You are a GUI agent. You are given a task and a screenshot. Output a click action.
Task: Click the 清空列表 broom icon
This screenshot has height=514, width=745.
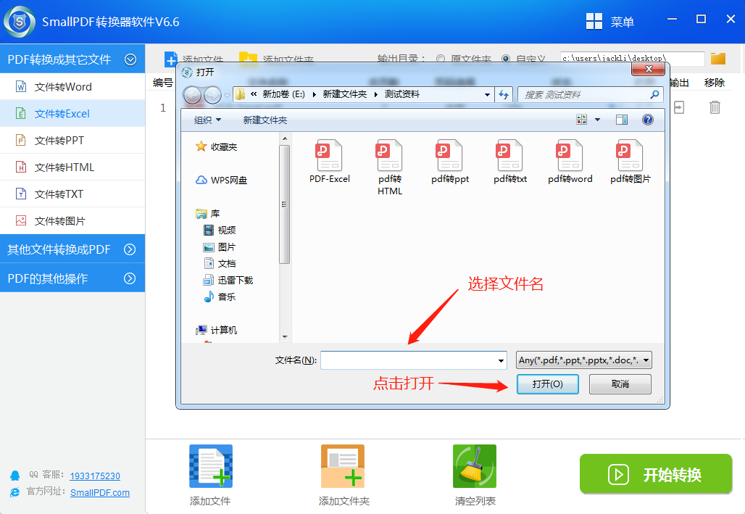tap(475, 466)
